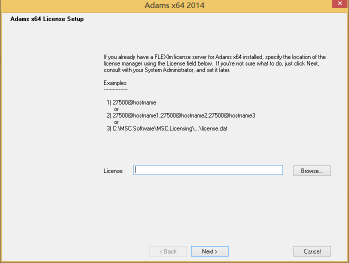The image size is (349, 263).
Task: Click the License: field label
Action: [x=113, y=171]
